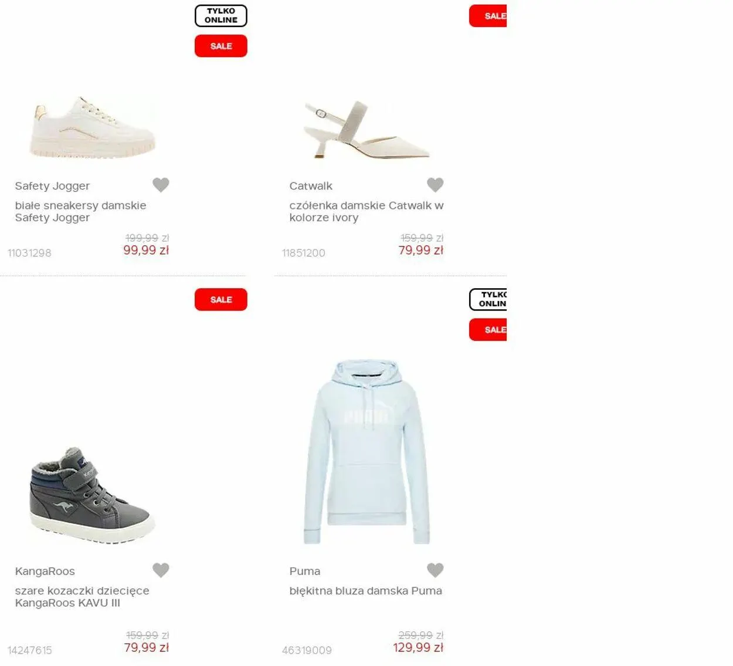View light blue Puma hoodie photo
Viewport: 733px width, 666px height.
(x=367, y=452)
